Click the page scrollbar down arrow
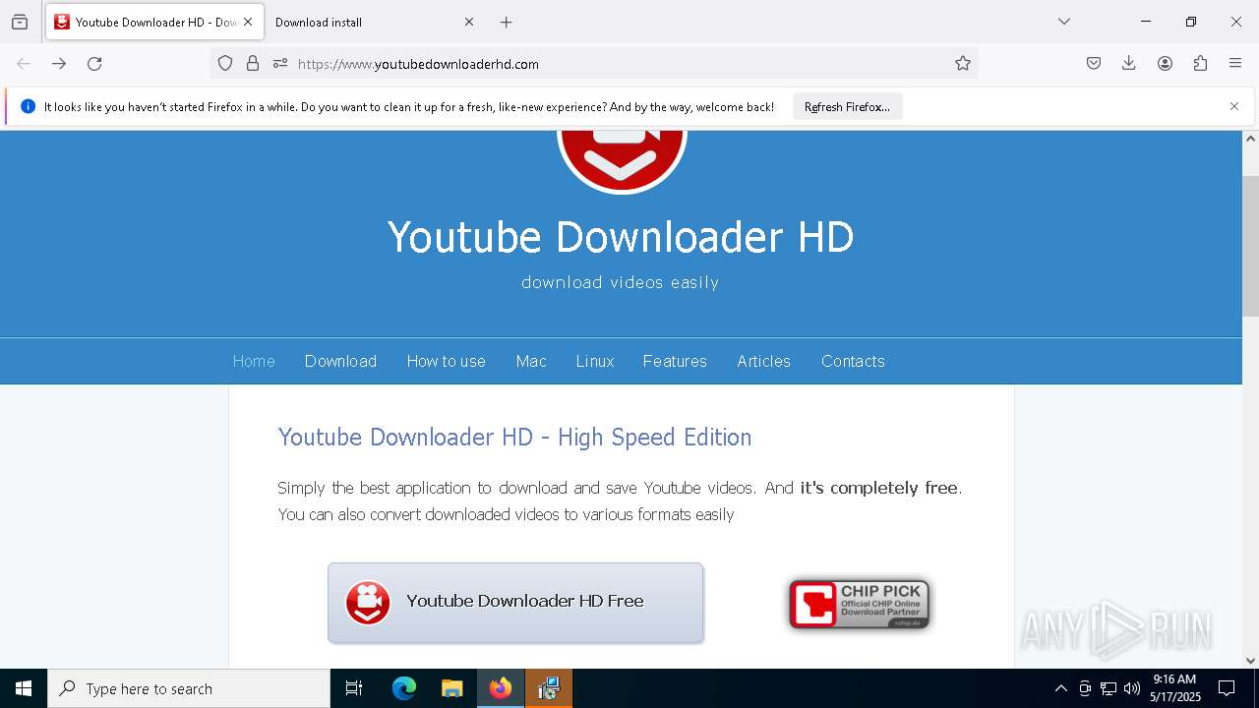The image size is (1259, 708). pos(1250,661)
